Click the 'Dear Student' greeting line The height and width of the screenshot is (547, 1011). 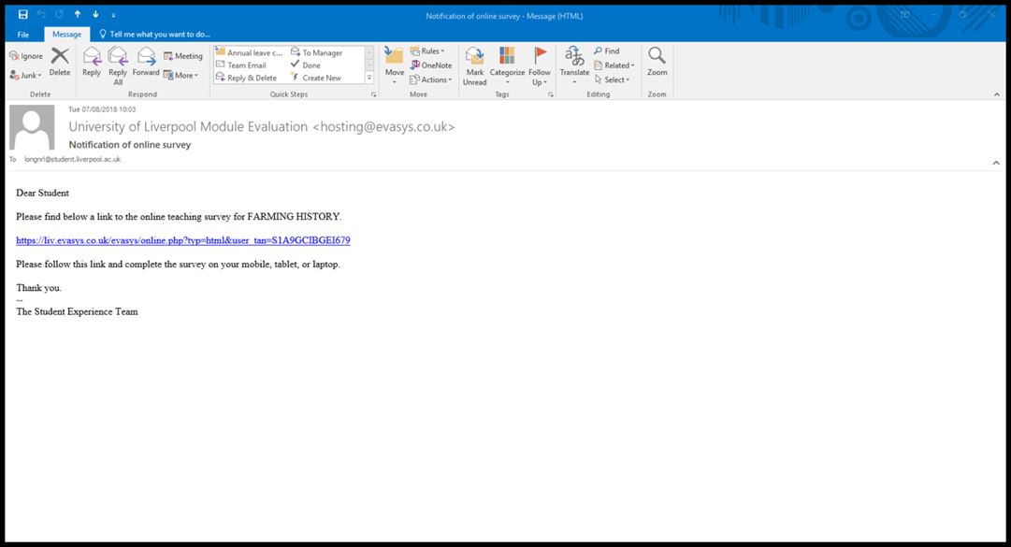click(43, 194)
